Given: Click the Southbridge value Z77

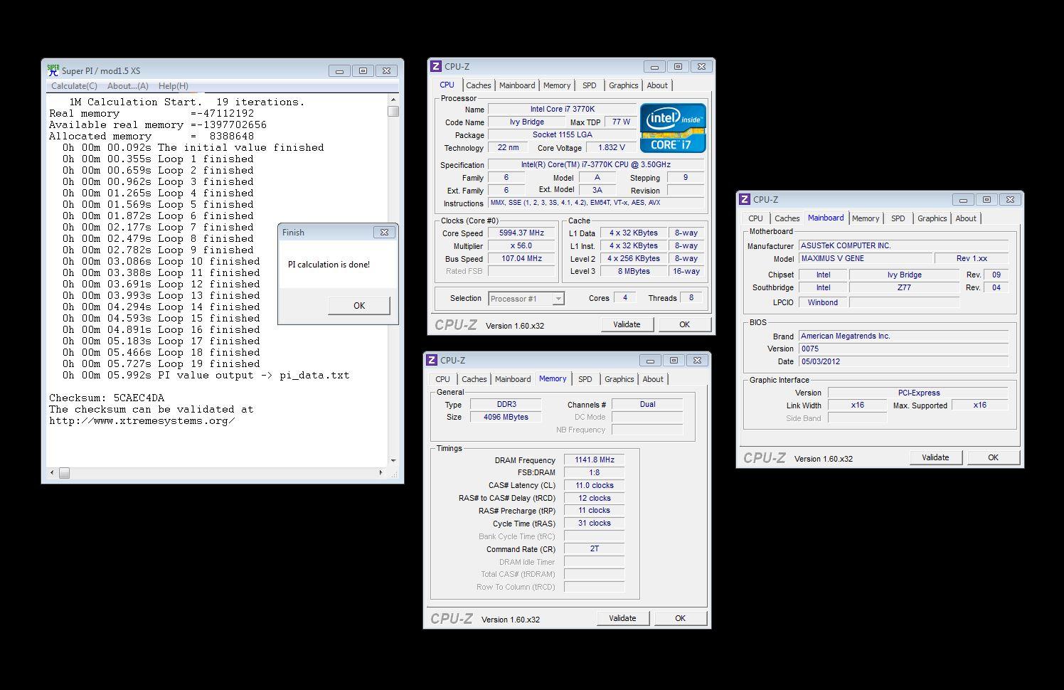Looking at the screenshot, I should [904, 288].
